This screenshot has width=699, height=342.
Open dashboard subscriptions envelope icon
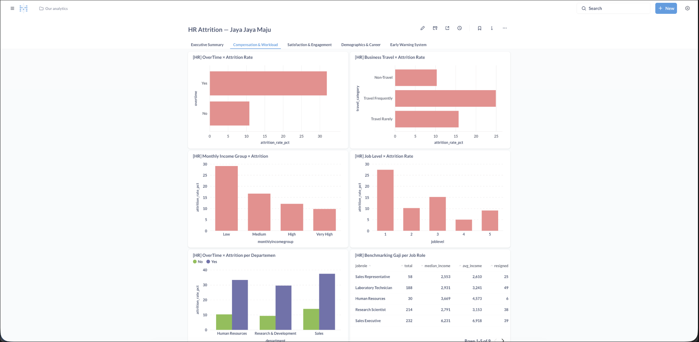pyautogui.click(x=435, y=28)
